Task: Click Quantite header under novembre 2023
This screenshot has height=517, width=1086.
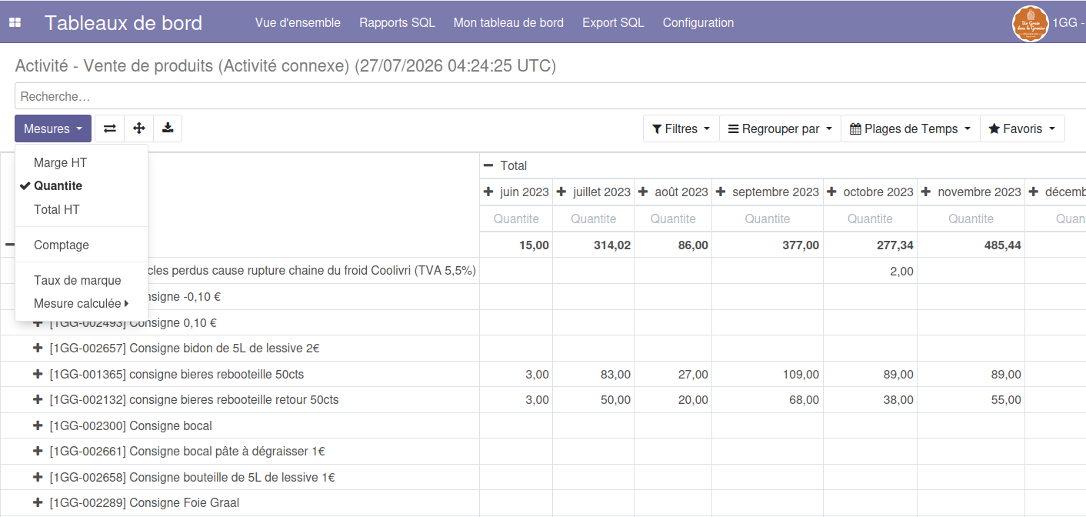Action: 971,218
